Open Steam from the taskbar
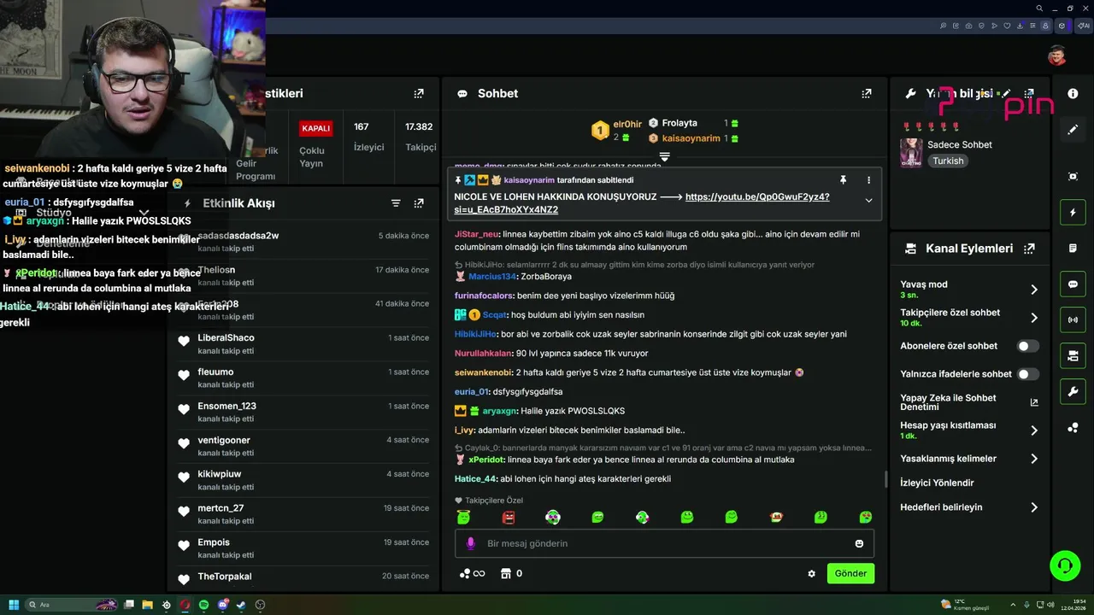 point(241,605)
